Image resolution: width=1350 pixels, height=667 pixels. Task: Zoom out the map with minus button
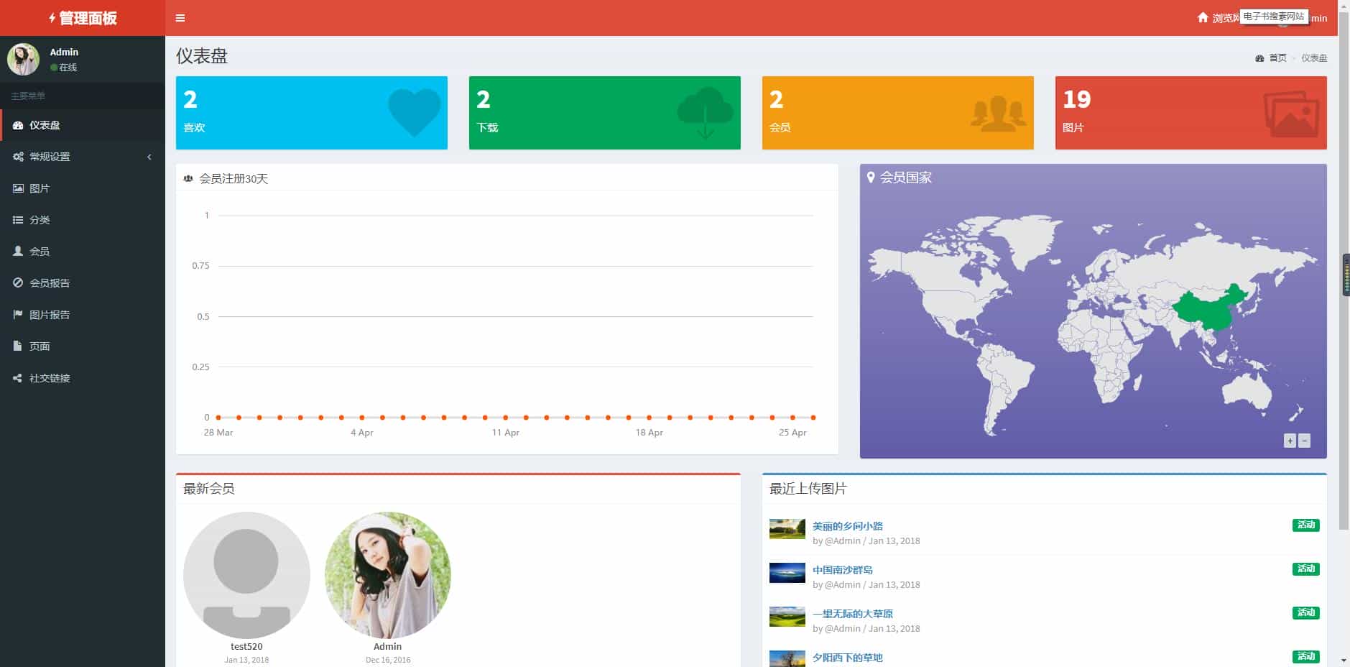click(1305, 441)
